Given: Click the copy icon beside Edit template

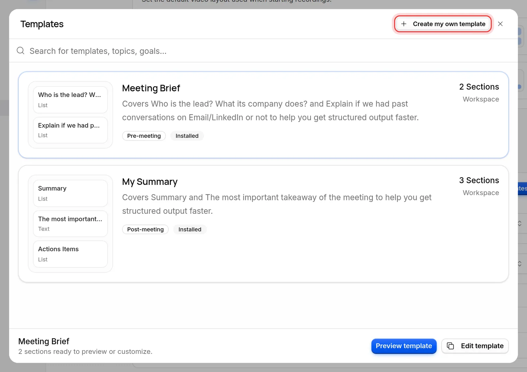Looking at the screenshot, I should [450, 346].
